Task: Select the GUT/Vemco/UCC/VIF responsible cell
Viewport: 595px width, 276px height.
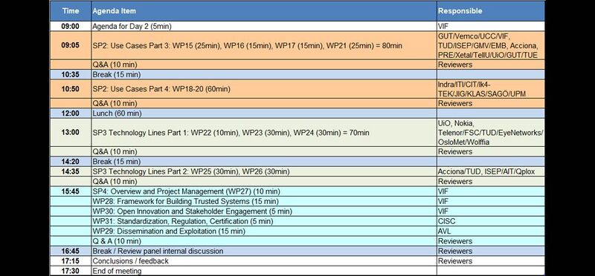Action: coord(491,45)
